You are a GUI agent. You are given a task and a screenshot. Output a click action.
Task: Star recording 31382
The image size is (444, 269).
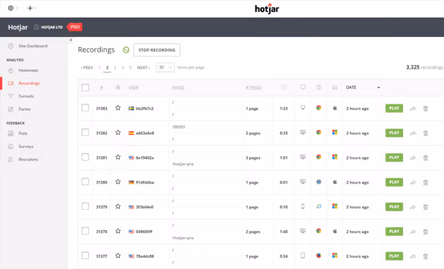(118, 132)
